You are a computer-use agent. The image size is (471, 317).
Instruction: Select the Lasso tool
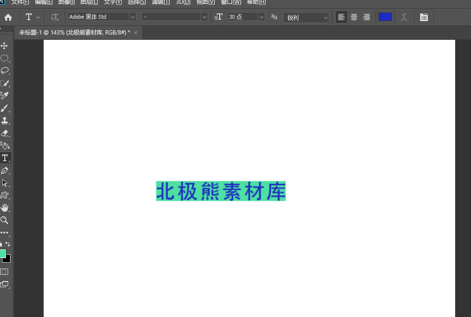[4, 70]
